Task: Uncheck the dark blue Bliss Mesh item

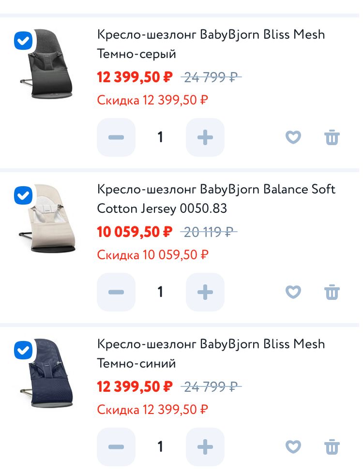Action: click(23, 351)
